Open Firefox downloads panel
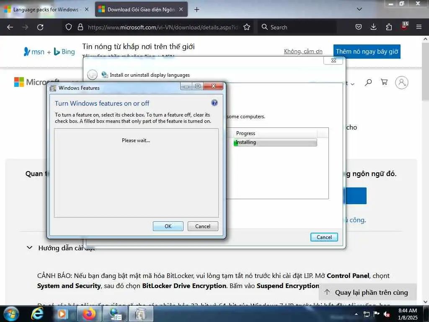The height and width of the screenshot is (322, 429). point(373,27)
